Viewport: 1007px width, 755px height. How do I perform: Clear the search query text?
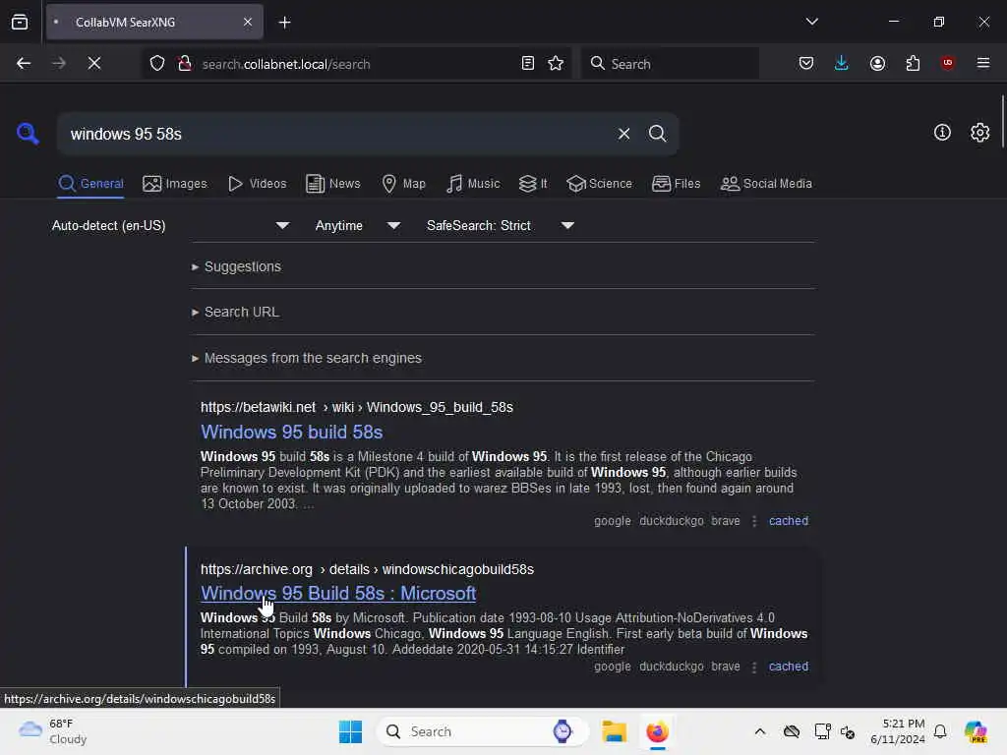click(x=624, y=134)
